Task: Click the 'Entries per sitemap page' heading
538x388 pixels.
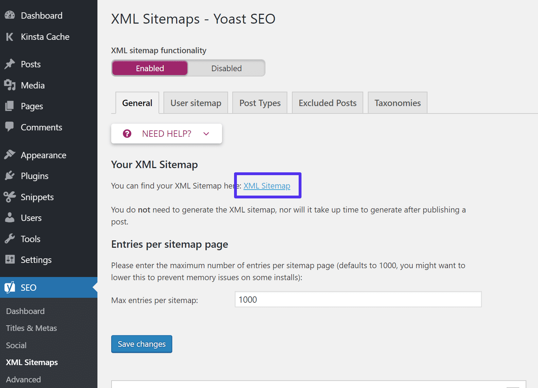Action: [169, 244]
